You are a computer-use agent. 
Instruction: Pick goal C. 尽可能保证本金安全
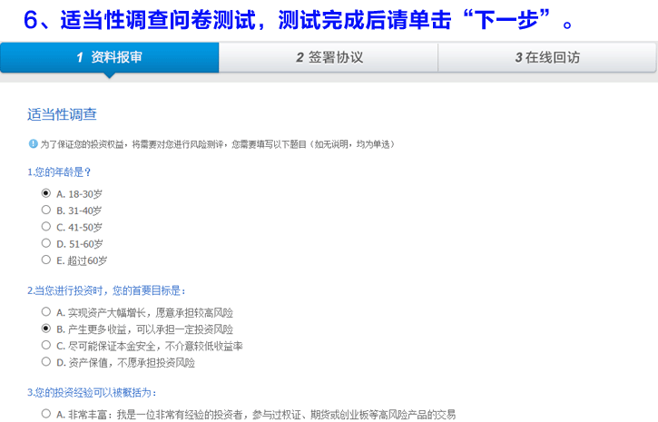click(x=46, y=345)
